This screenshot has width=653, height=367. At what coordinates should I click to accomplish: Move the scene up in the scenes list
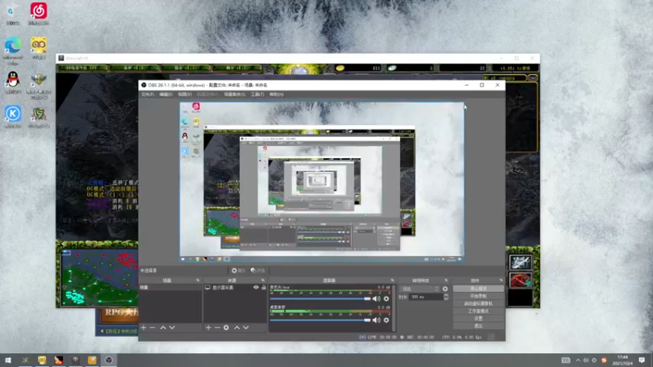[163, 328]
